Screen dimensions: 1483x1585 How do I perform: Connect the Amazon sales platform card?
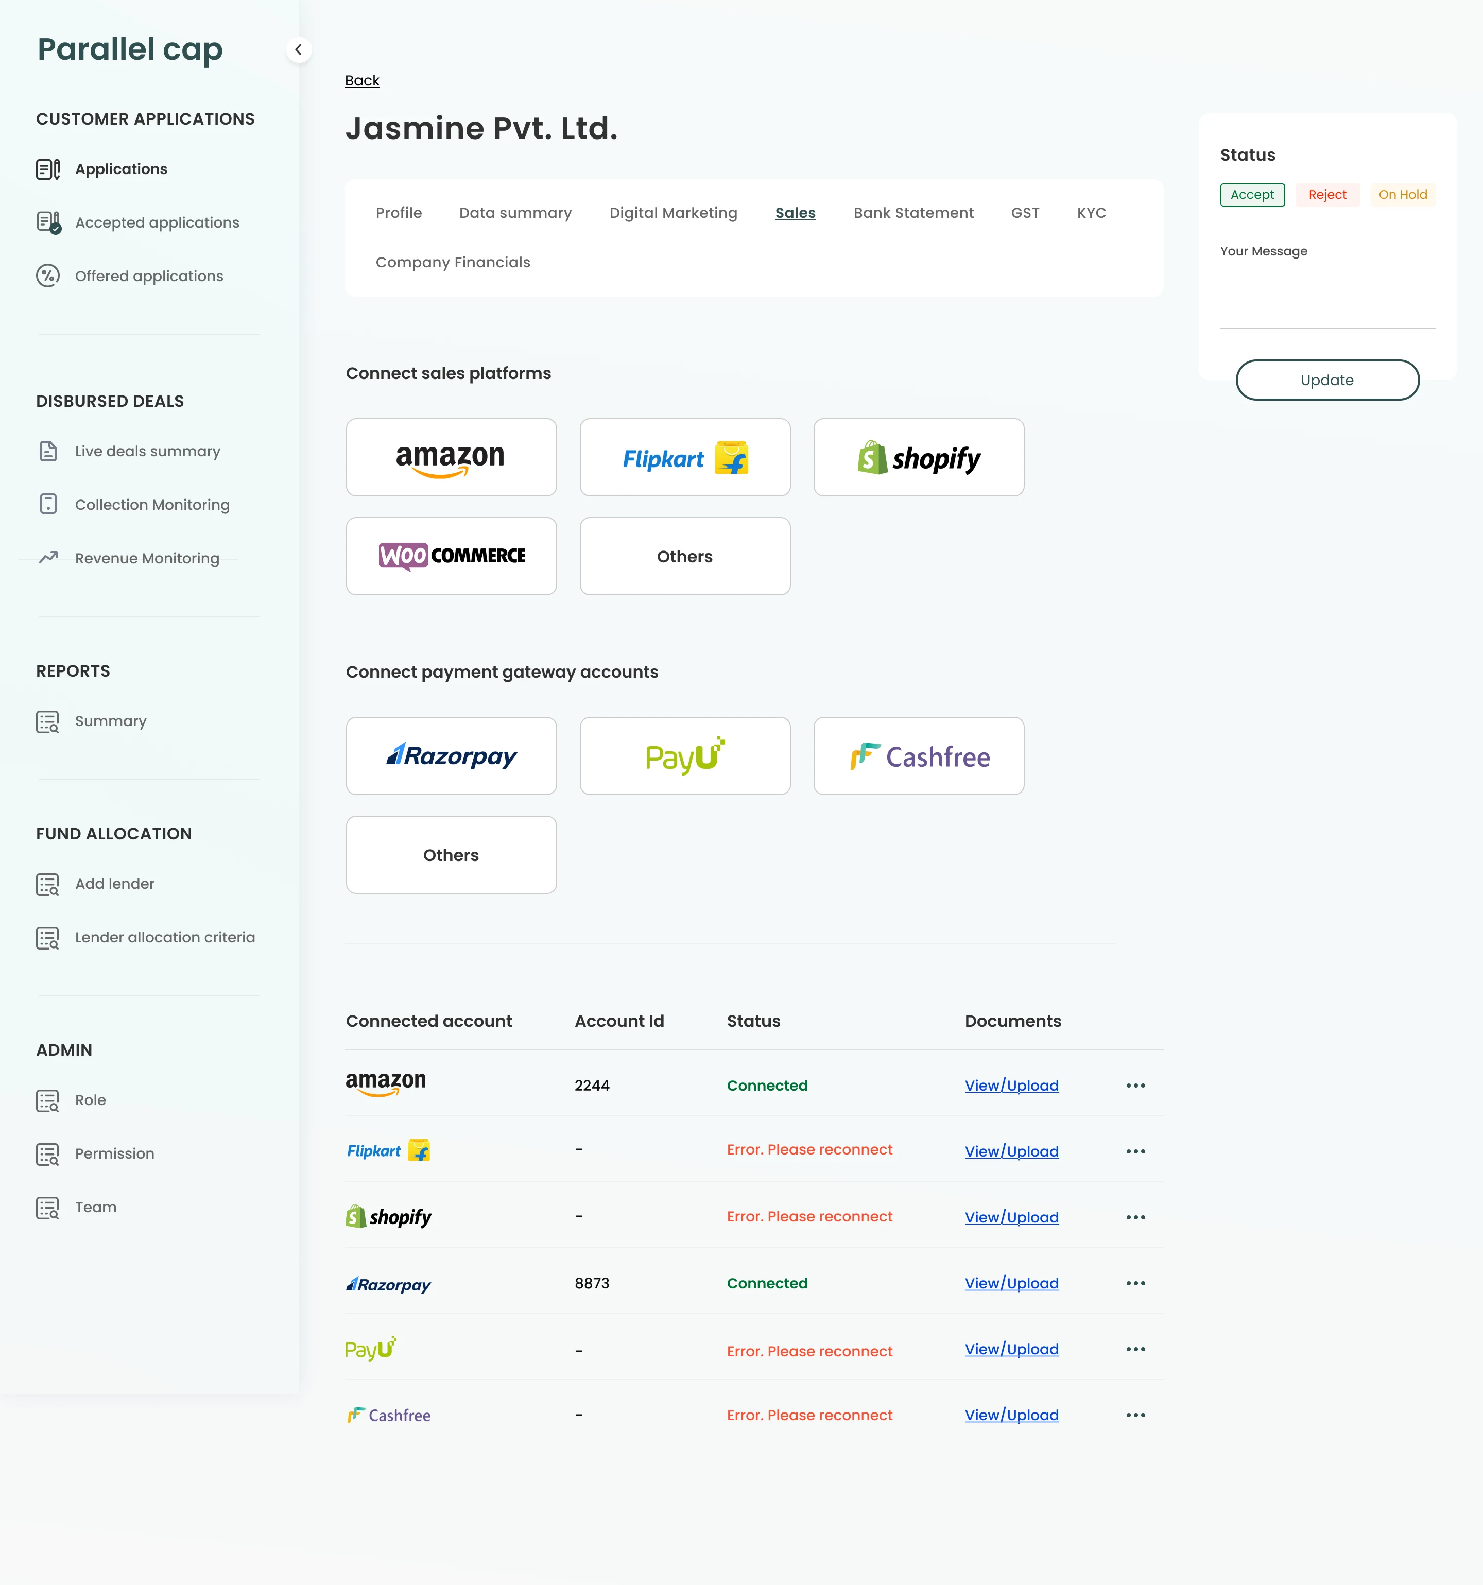[x=451, y=458]
